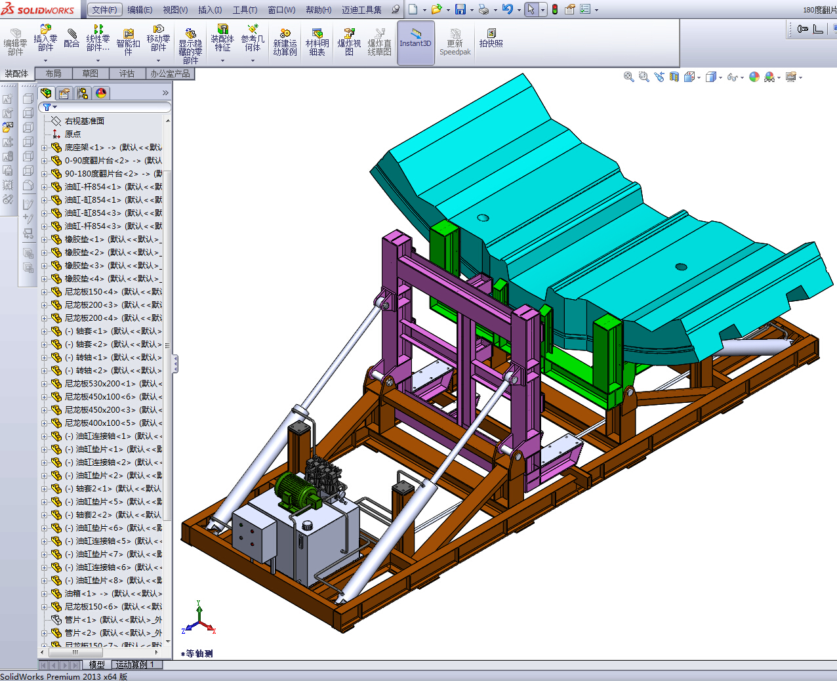This screenshot has height=681, width=837.
Task: Click the Print icon
Action: point(483,9)
